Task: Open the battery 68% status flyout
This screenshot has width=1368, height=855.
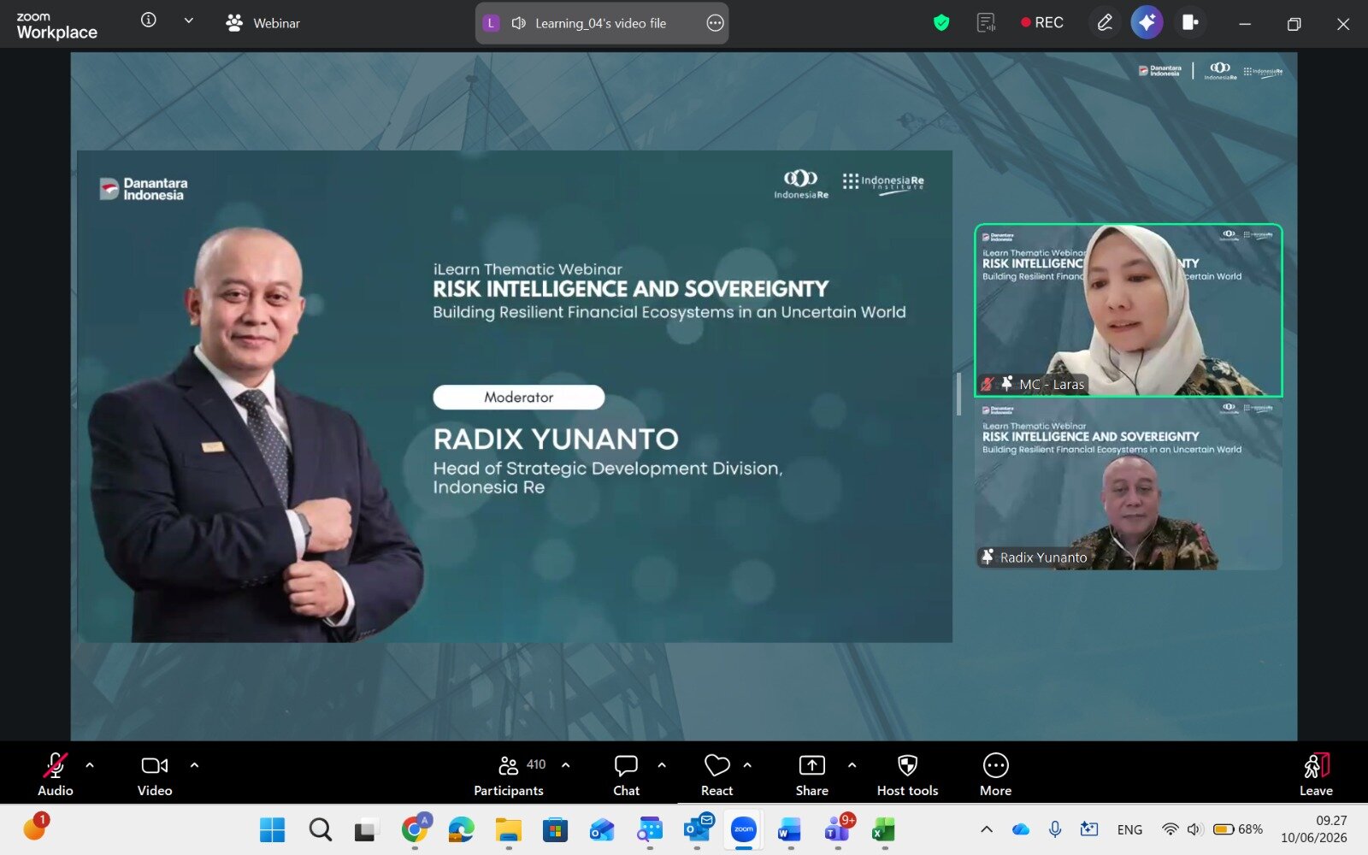Action: [x=1238, y=829]
